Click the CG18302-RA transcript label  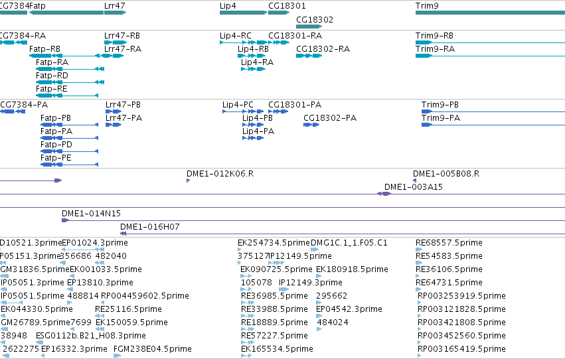click(323, 49)
